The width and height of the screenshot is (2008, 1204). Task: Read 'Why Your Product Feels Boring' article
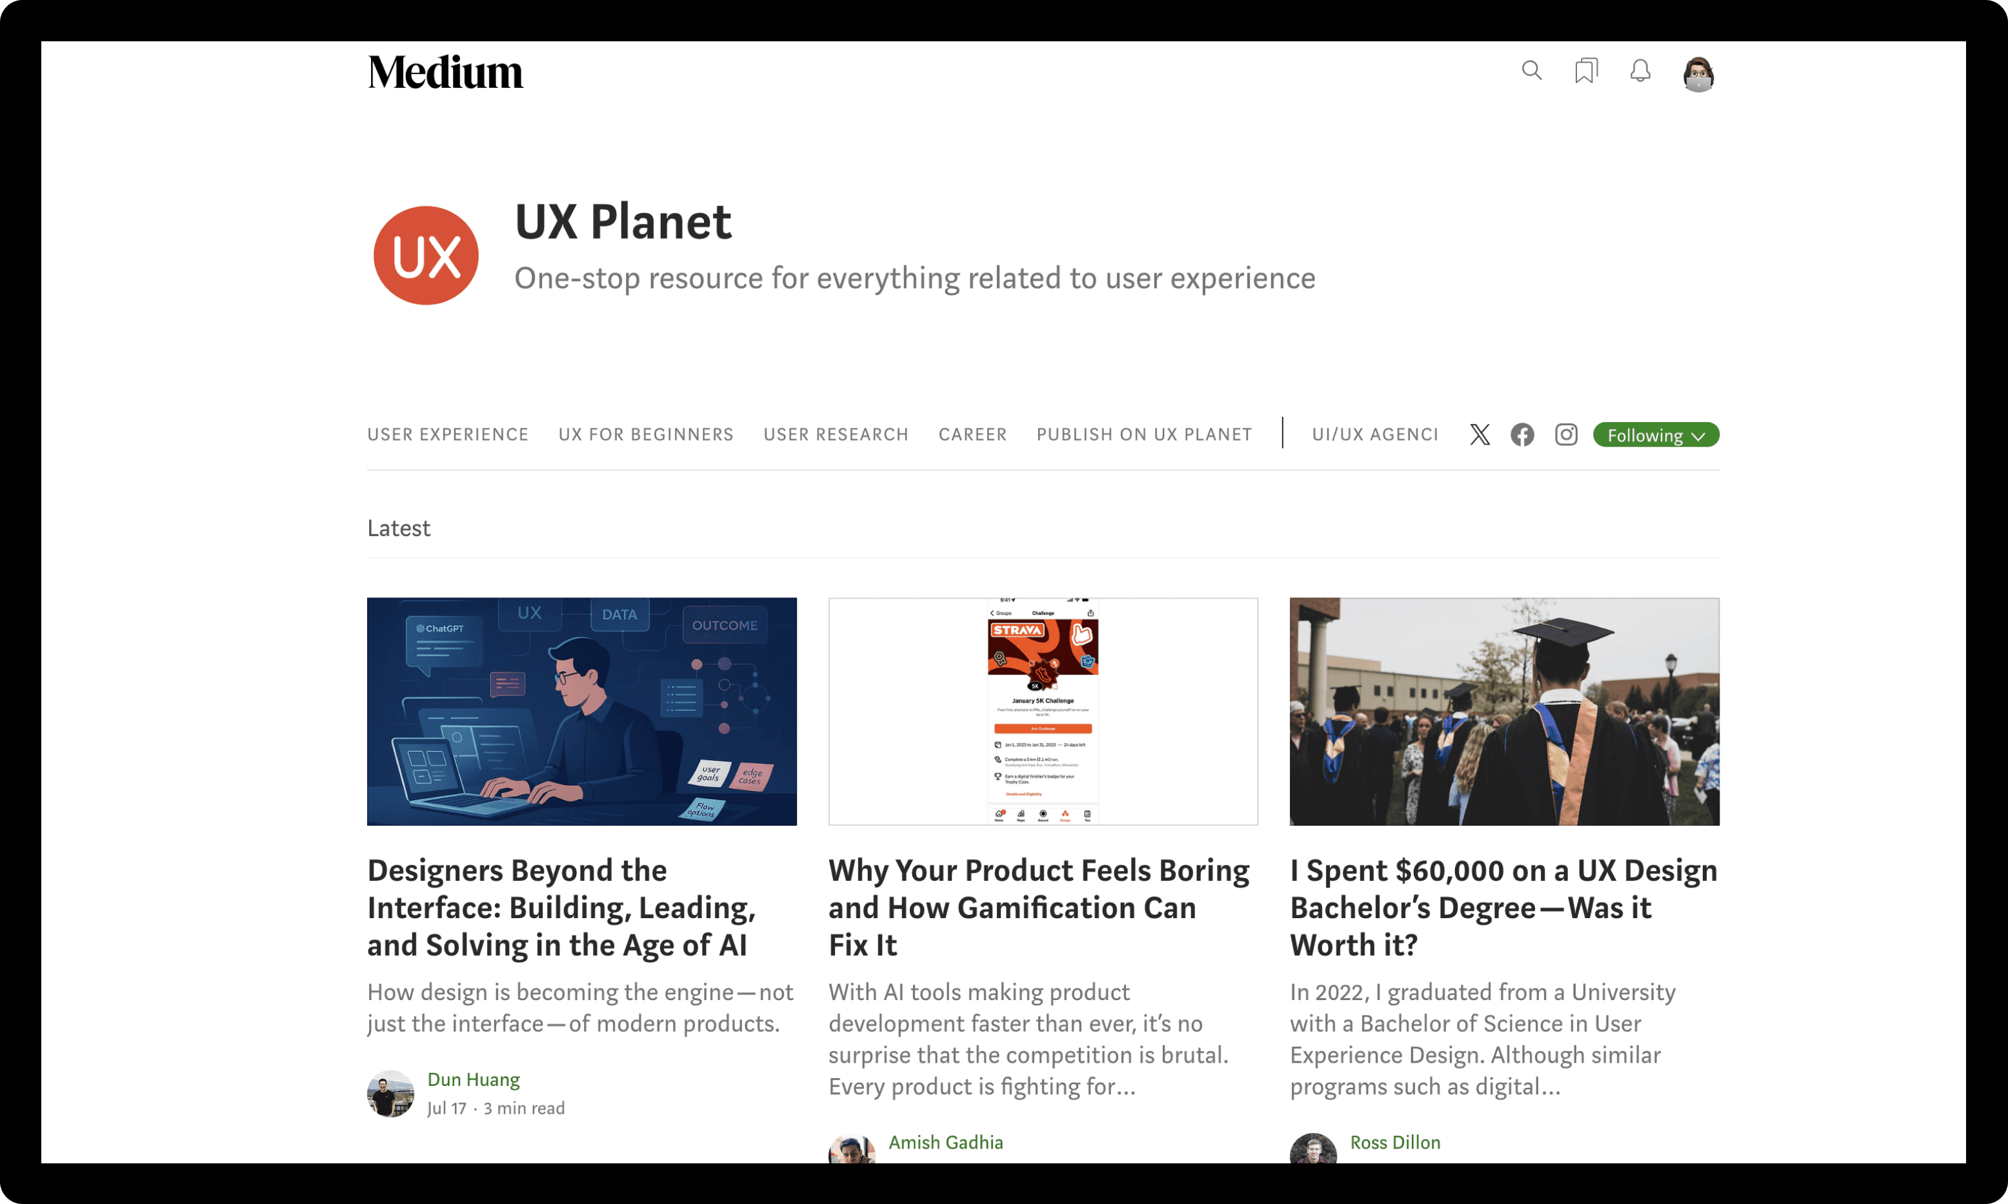1038,908
